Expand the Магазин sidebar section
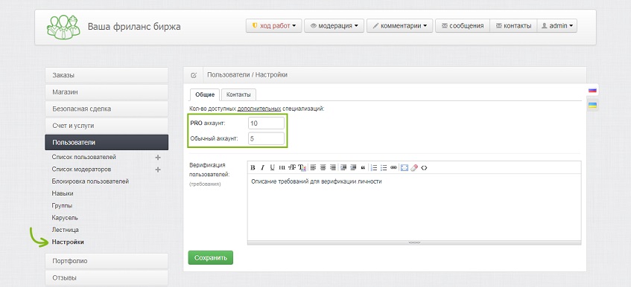 click(107, 92)
